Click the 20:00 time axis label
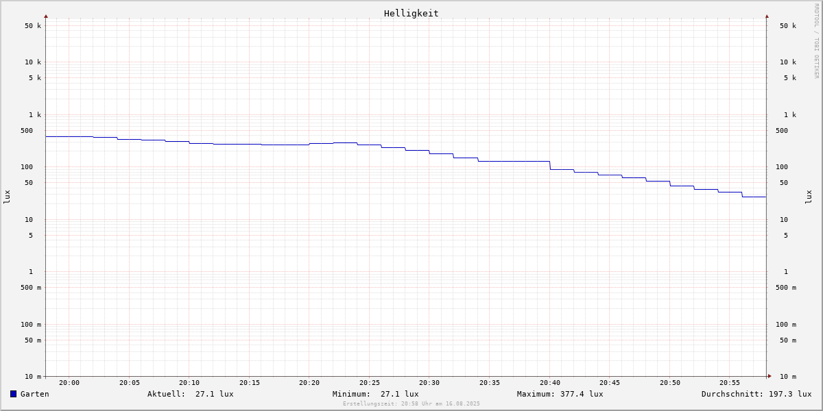This screenshot has width=823, height=411. click(x=69, y=383)
